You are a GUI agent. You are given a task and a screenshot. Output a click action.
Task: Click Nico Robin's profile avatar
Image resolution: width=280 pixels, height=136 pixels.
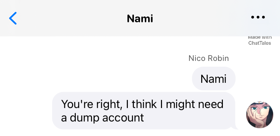click(x=259, y=114)
